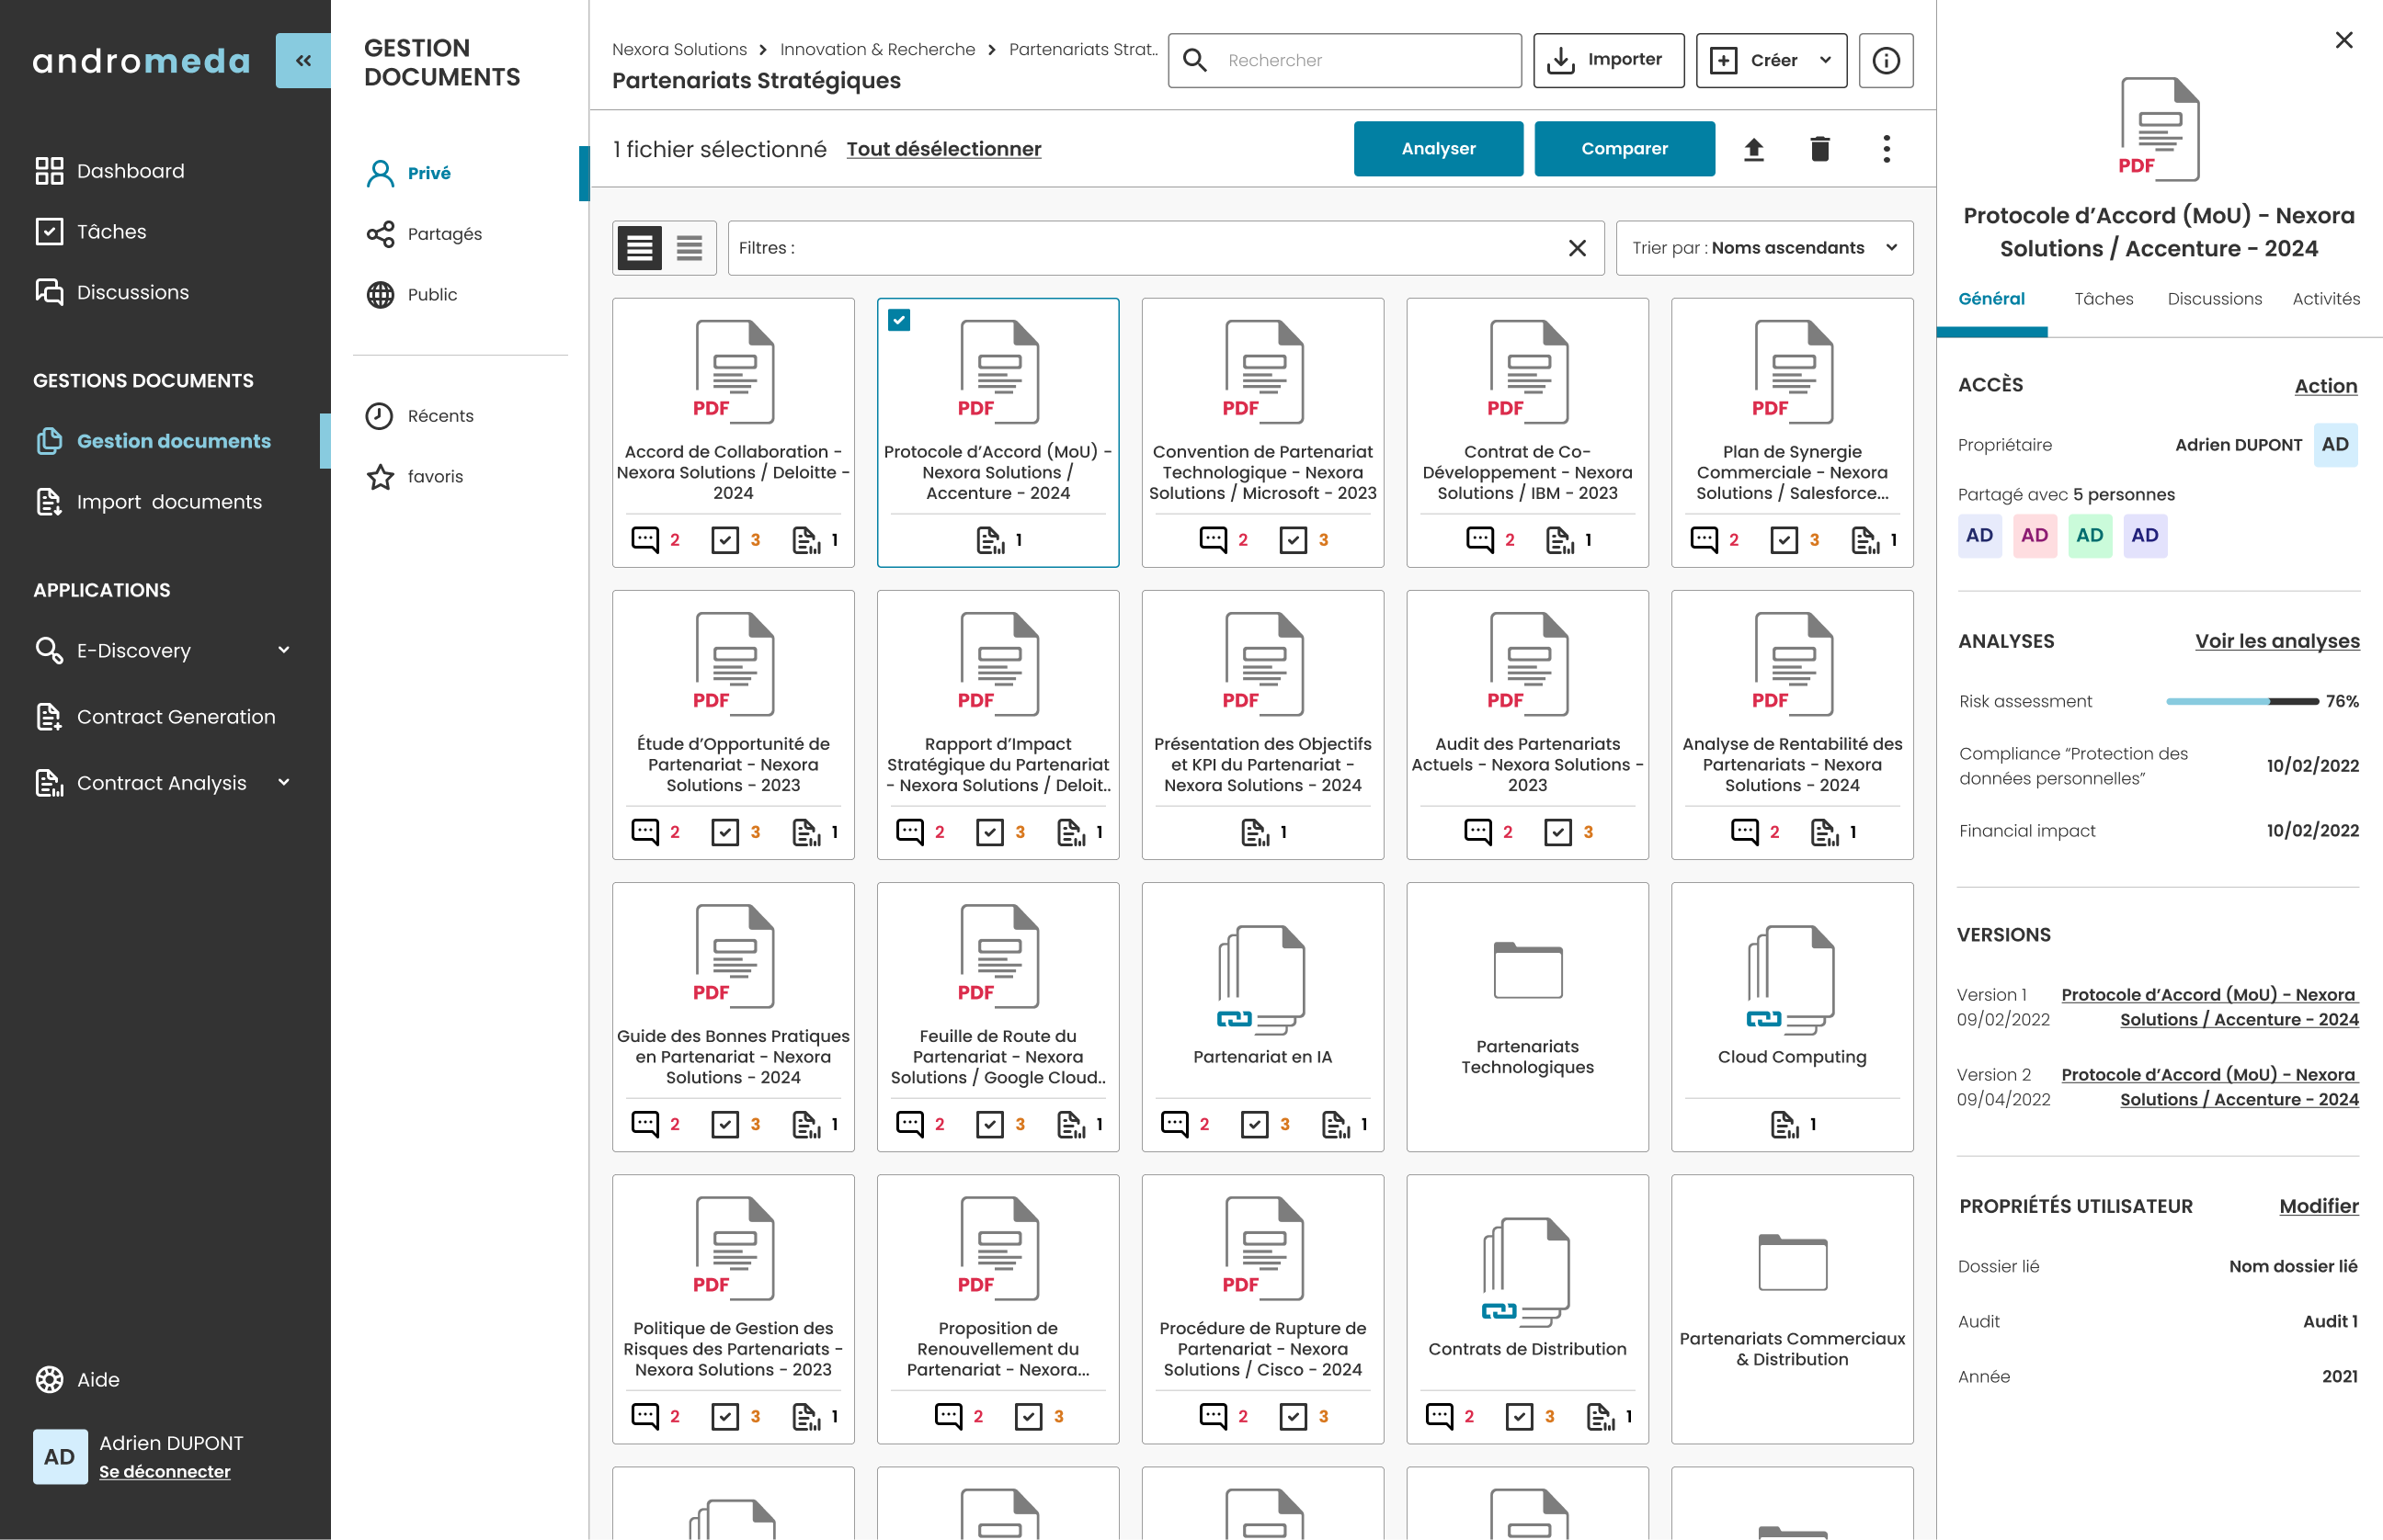
Task: Close the details panel
Action: [x=2344, y=40]
